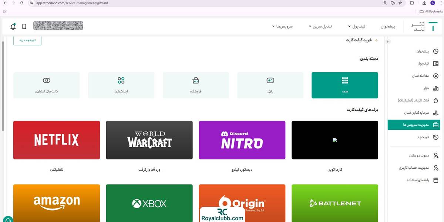Click the کیف‌پول wallet icon in sidebar

click(435, 63)
